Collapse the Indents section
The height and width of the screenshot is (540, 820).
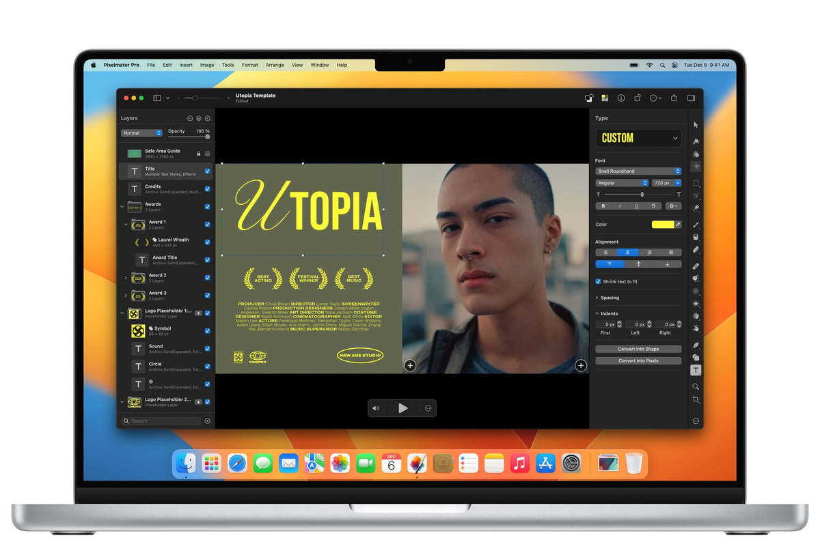[597, 313]
